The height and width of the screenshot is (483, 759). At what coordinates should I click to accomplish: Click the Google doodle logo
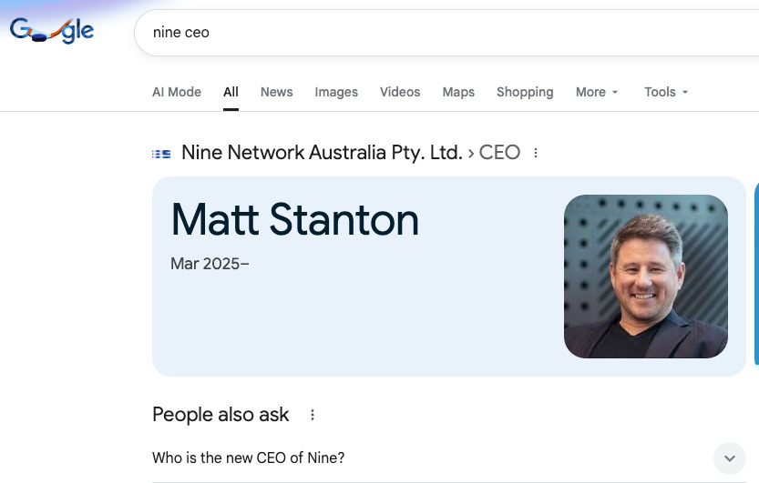tap(52, 31)
